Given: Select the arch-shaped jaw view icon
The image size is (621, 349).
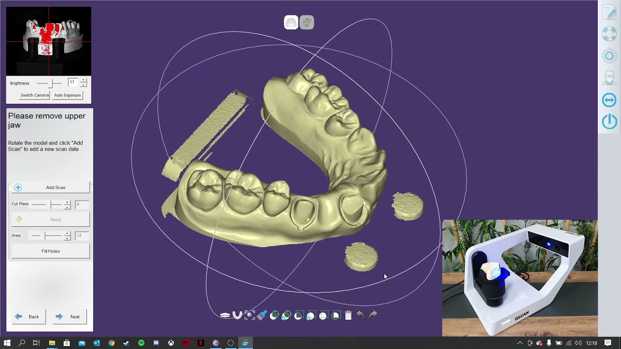Looking at the screenshot, I should 237,315.
